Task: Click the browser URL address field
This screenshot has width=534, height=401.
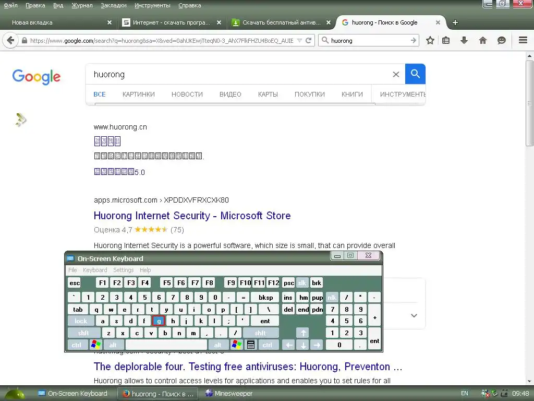Action: (161, 41)
